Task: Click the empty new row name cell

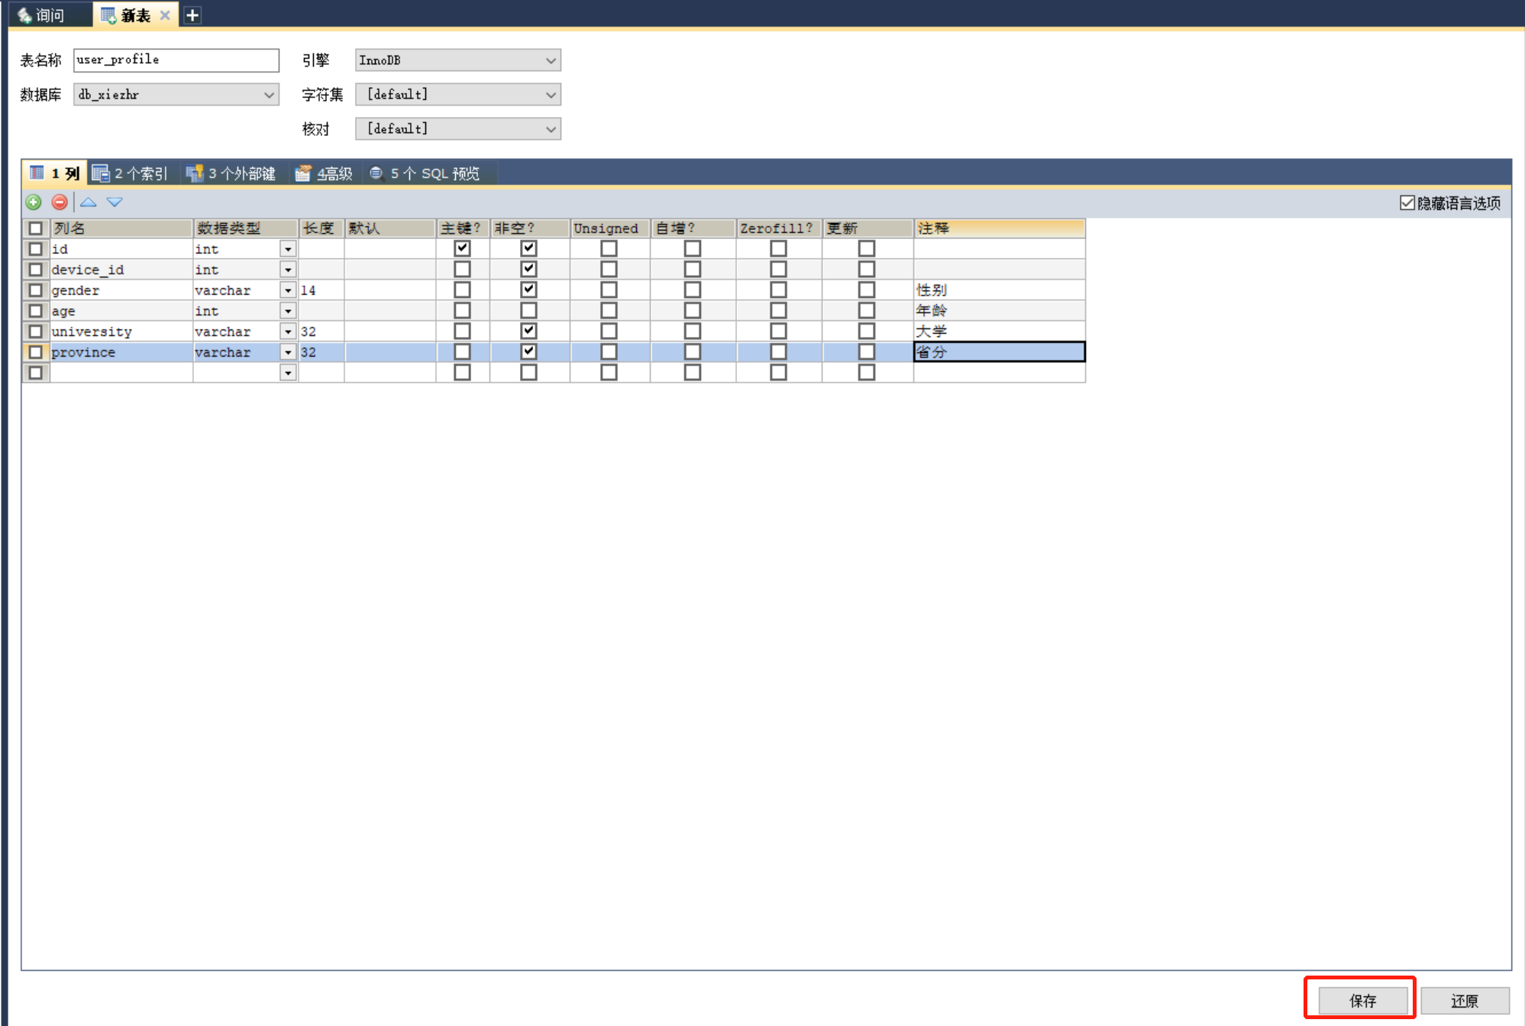Action: (x=121, y=373)
